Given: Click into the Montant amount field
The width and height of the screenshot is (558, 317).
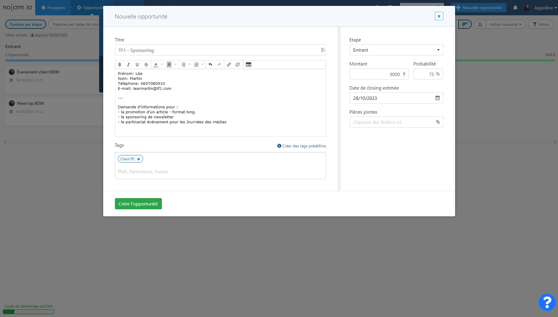Looking at the screenshot, I should click(x=379, y=74).
